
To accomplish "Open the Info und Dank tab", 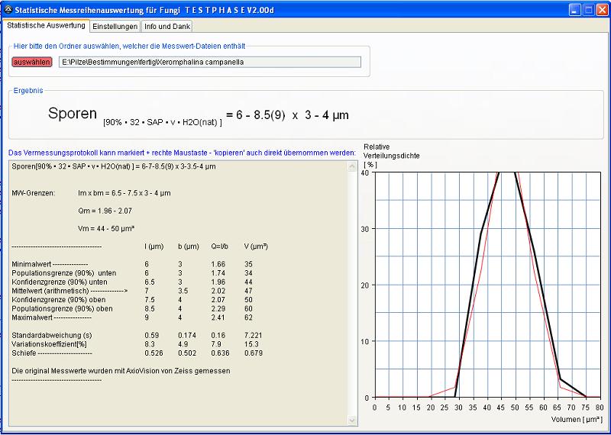I will coord(168,26).
